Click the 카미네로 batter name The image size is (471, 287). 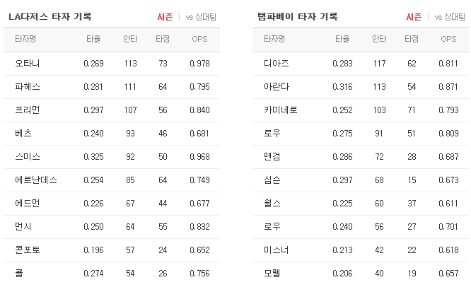281,110
